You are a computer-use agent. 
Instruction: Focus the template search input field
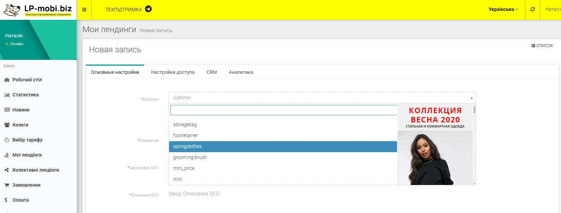tap(284, 110)
